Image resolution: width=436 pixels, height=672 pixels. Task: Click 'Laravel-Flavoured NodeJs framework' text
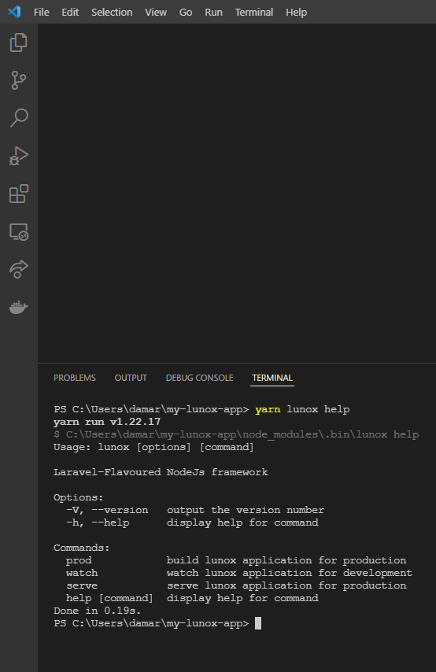[x=161, y=472]
